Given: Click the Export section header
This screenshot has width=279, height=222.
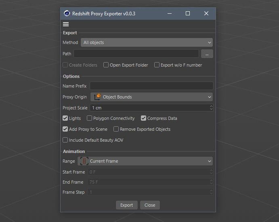Looking at the screenshot, I should [70, 33].
